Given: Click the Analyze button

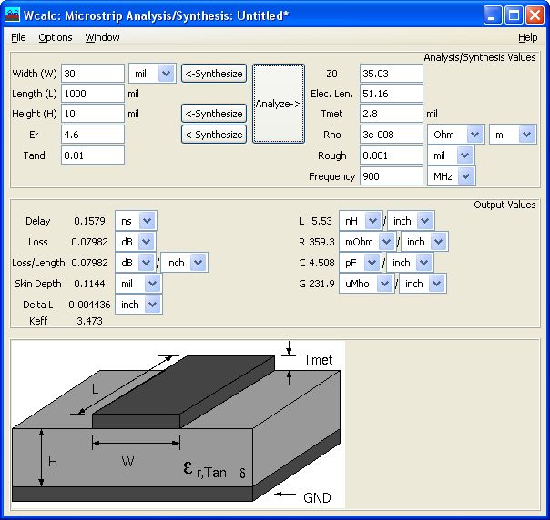Looking at the screenshot, I should coord(279,104).
